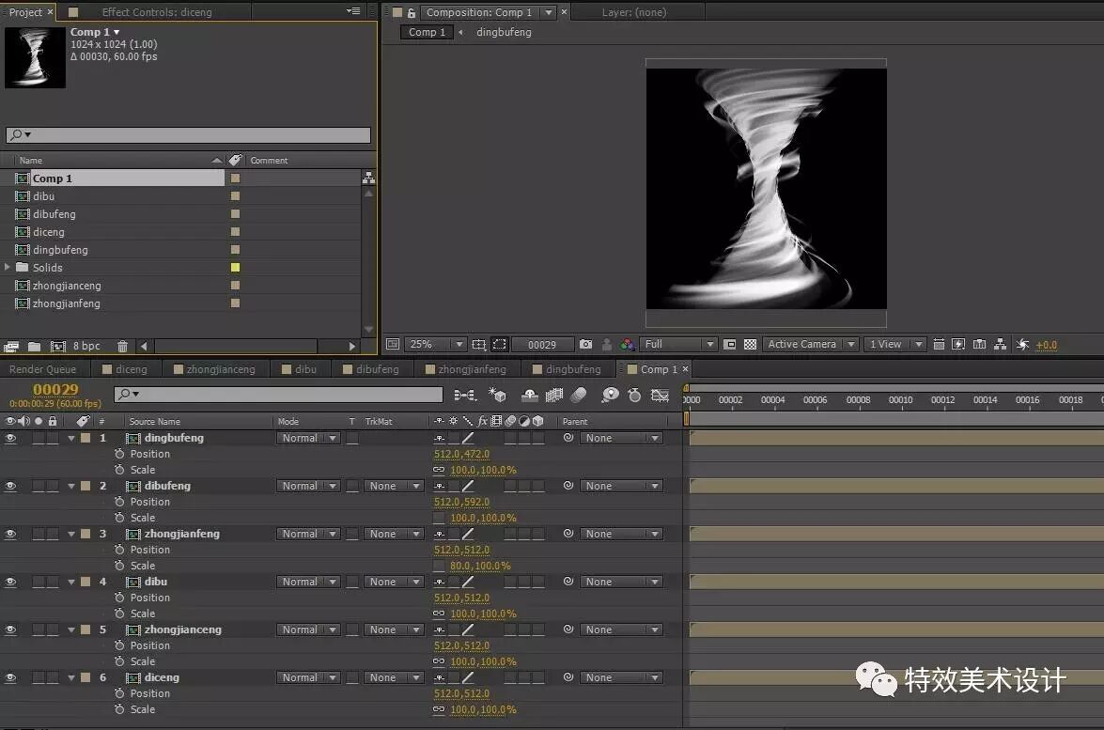The width and height of the screenshot is (1104, 730).
Task: Click 8 bpc color depth button
Action: click(86, 347)
